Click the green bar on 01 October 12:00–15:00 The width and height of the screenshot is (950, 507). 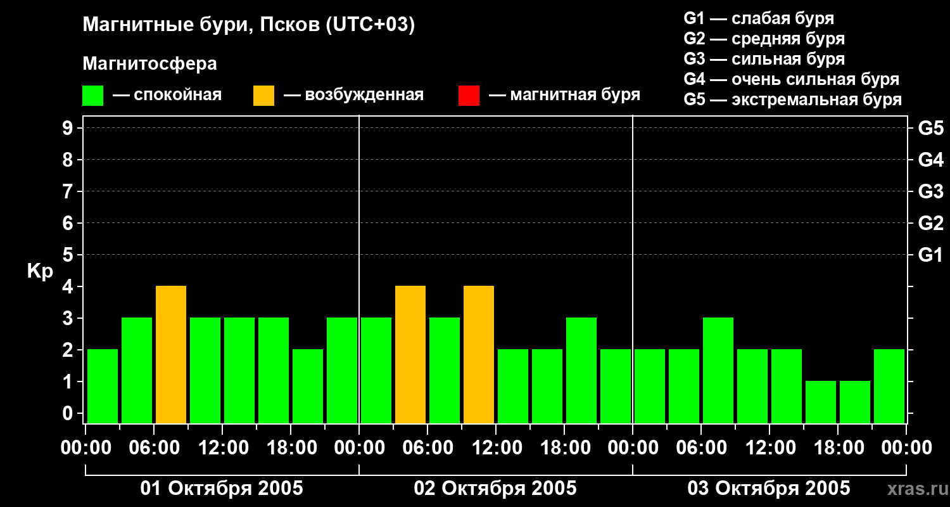(239, 370)
